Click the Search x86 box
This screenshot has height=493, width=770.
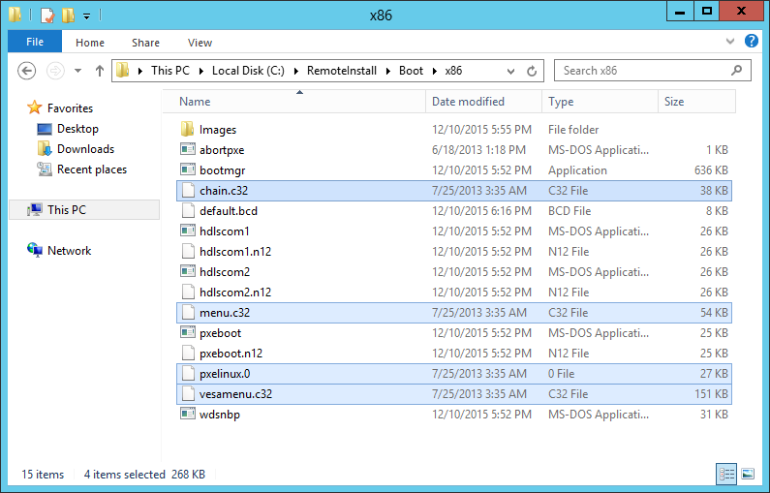(652, 71)
